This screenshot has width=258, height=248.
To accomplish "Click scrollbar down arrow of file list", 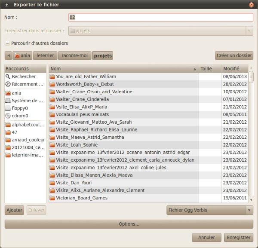I will [x=251, y=200].
